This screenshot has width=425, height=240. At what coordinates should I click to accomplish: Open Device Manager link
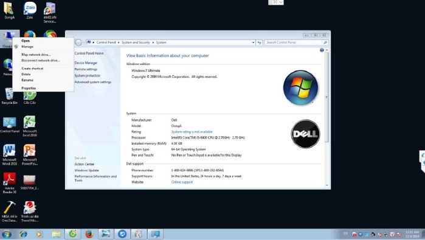point(86,63)
